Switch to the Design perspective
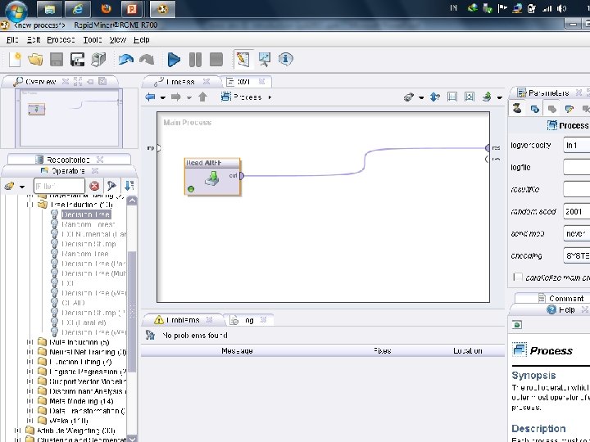Viewport: 590px width, 442px height. click(243, 60)
